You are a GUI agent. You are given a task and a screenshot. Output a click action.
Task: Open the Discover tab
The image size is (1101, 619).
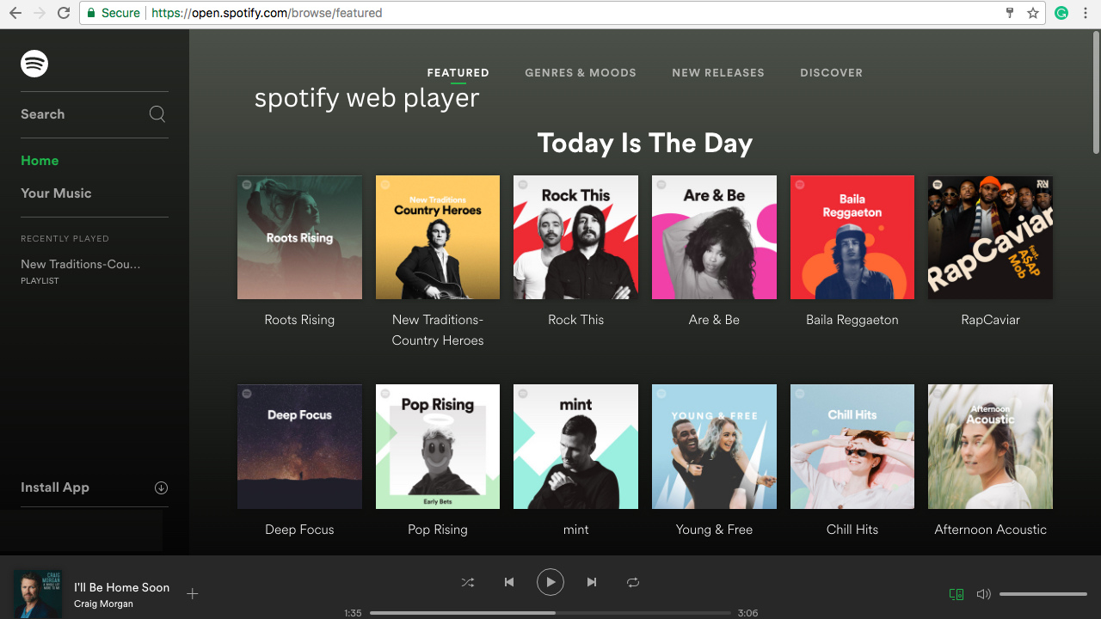pos(831,73)
